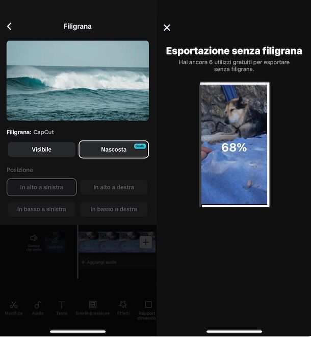Screen dimensions: 311x337
Task: Tap the timeline playhead line
Action: click(x=77, y=251)
